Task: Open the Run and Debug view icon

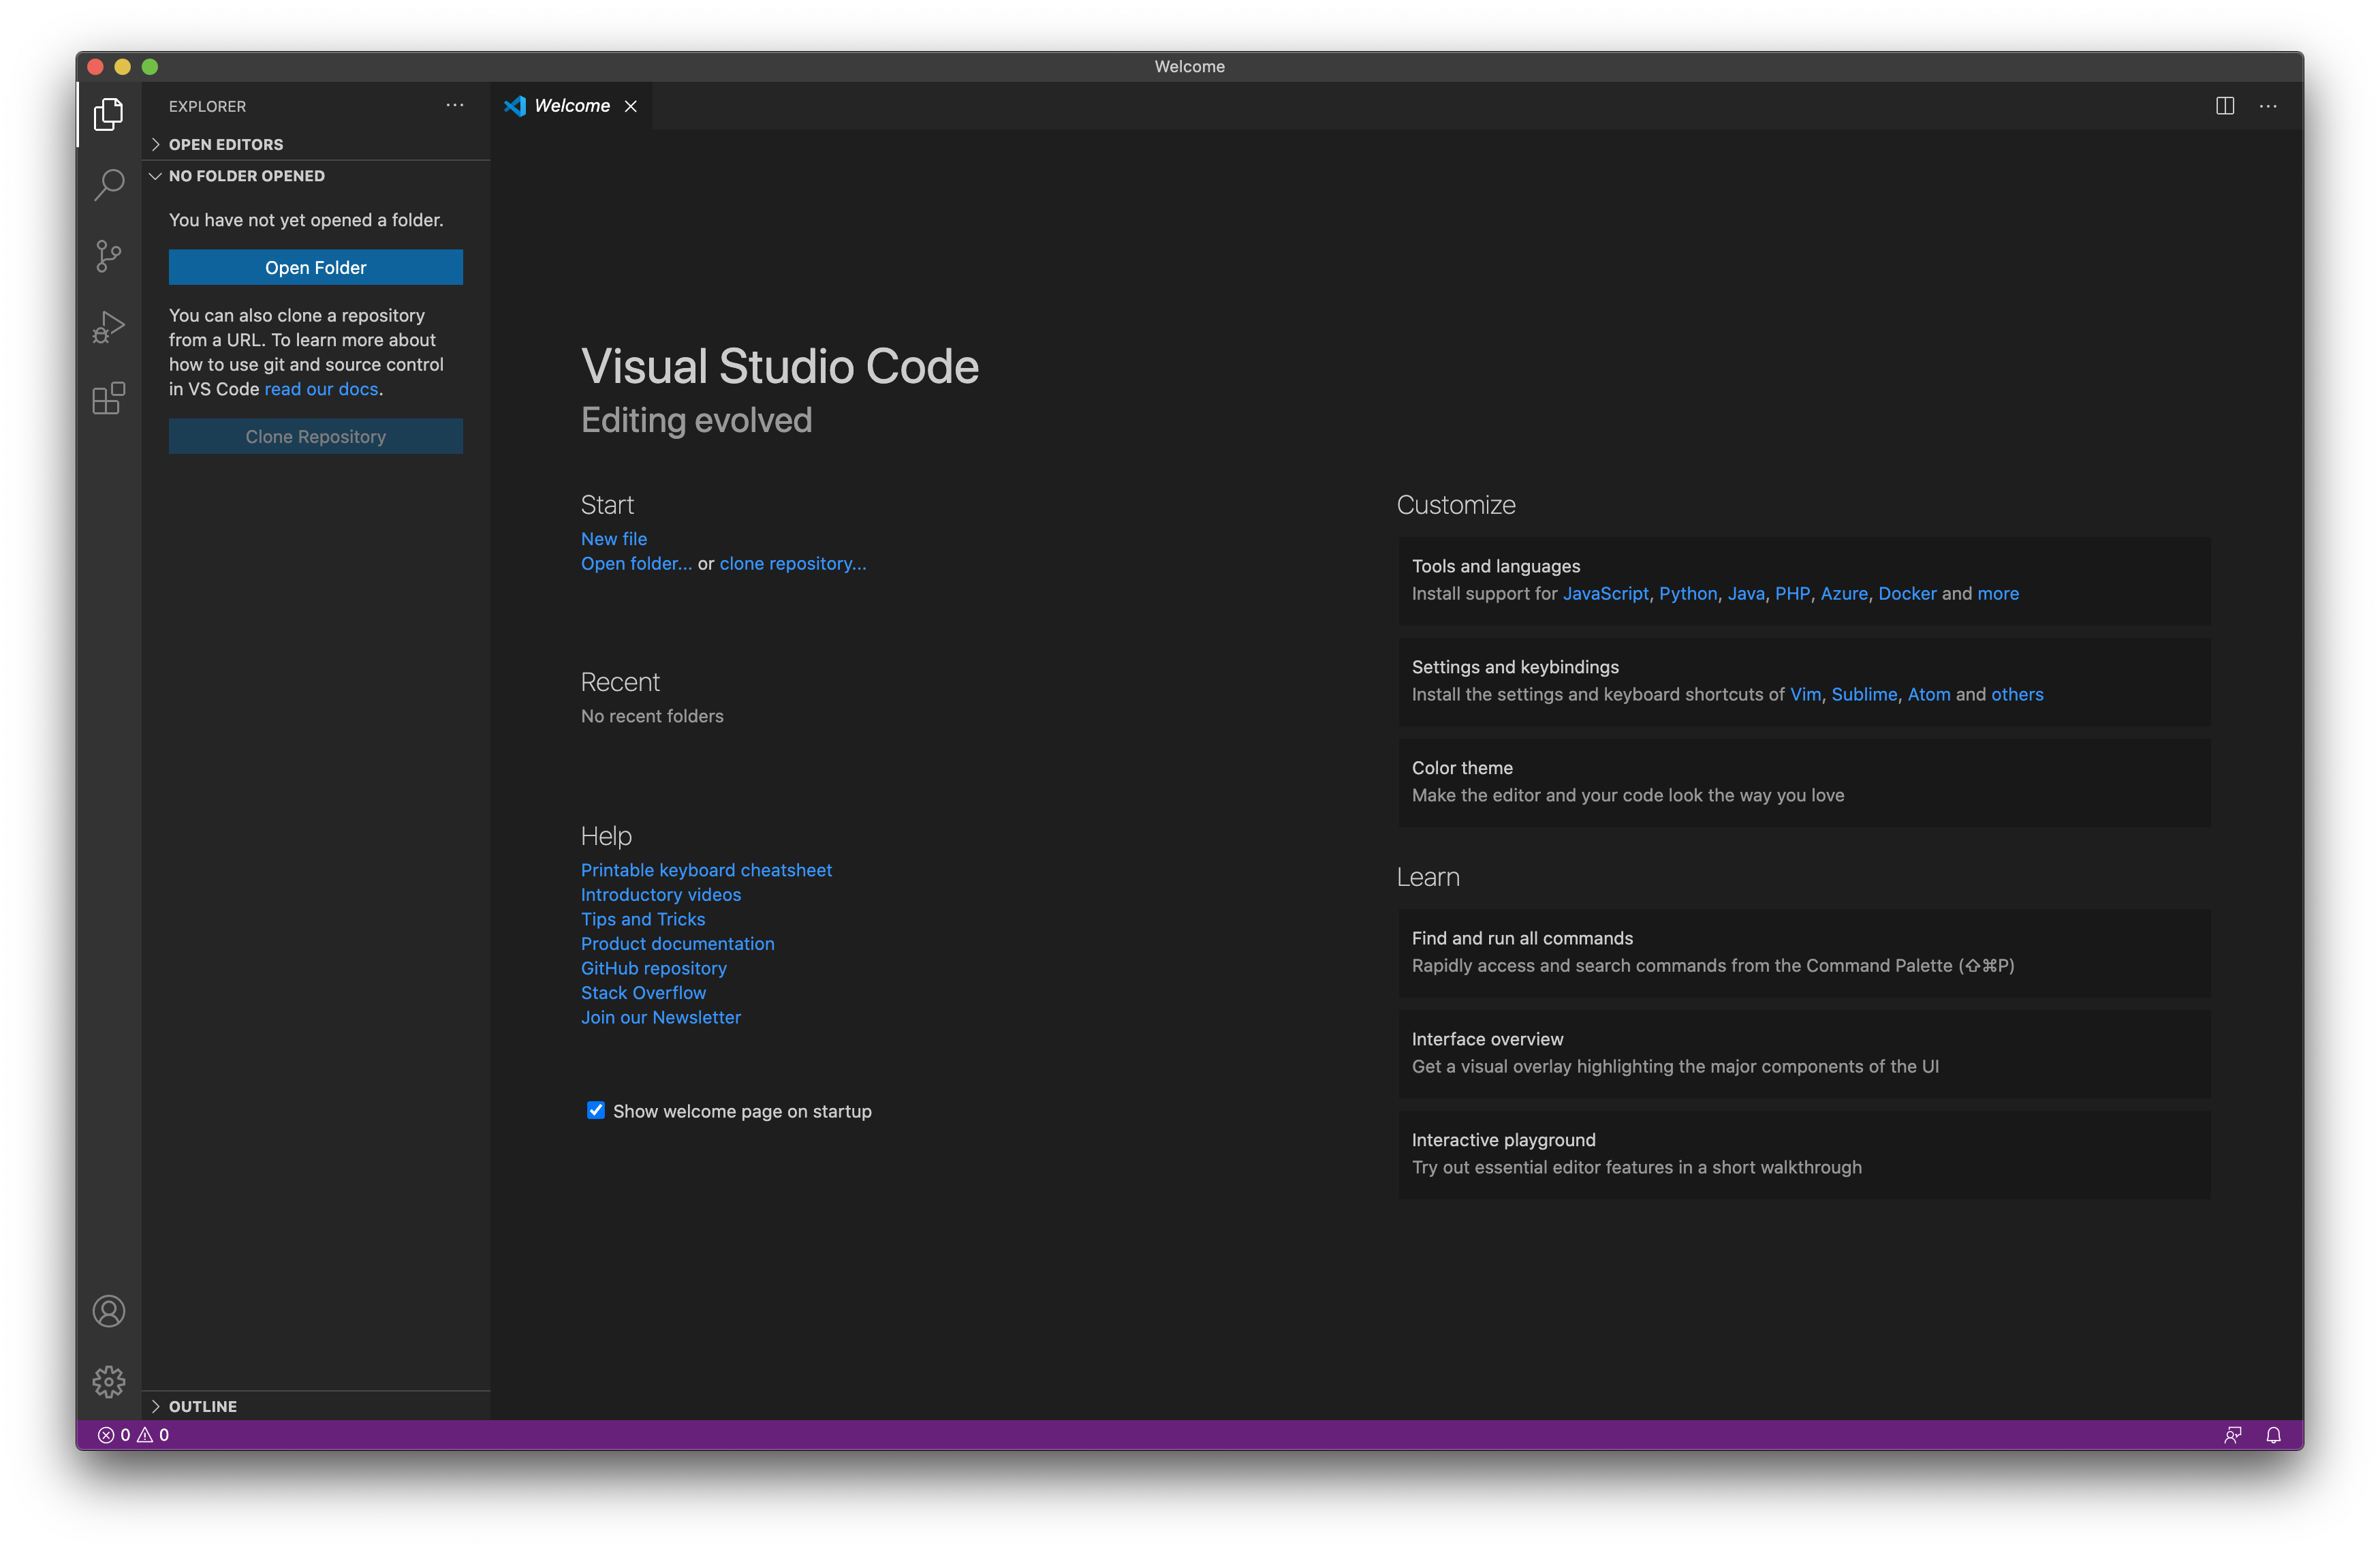Action: [108, 327]
